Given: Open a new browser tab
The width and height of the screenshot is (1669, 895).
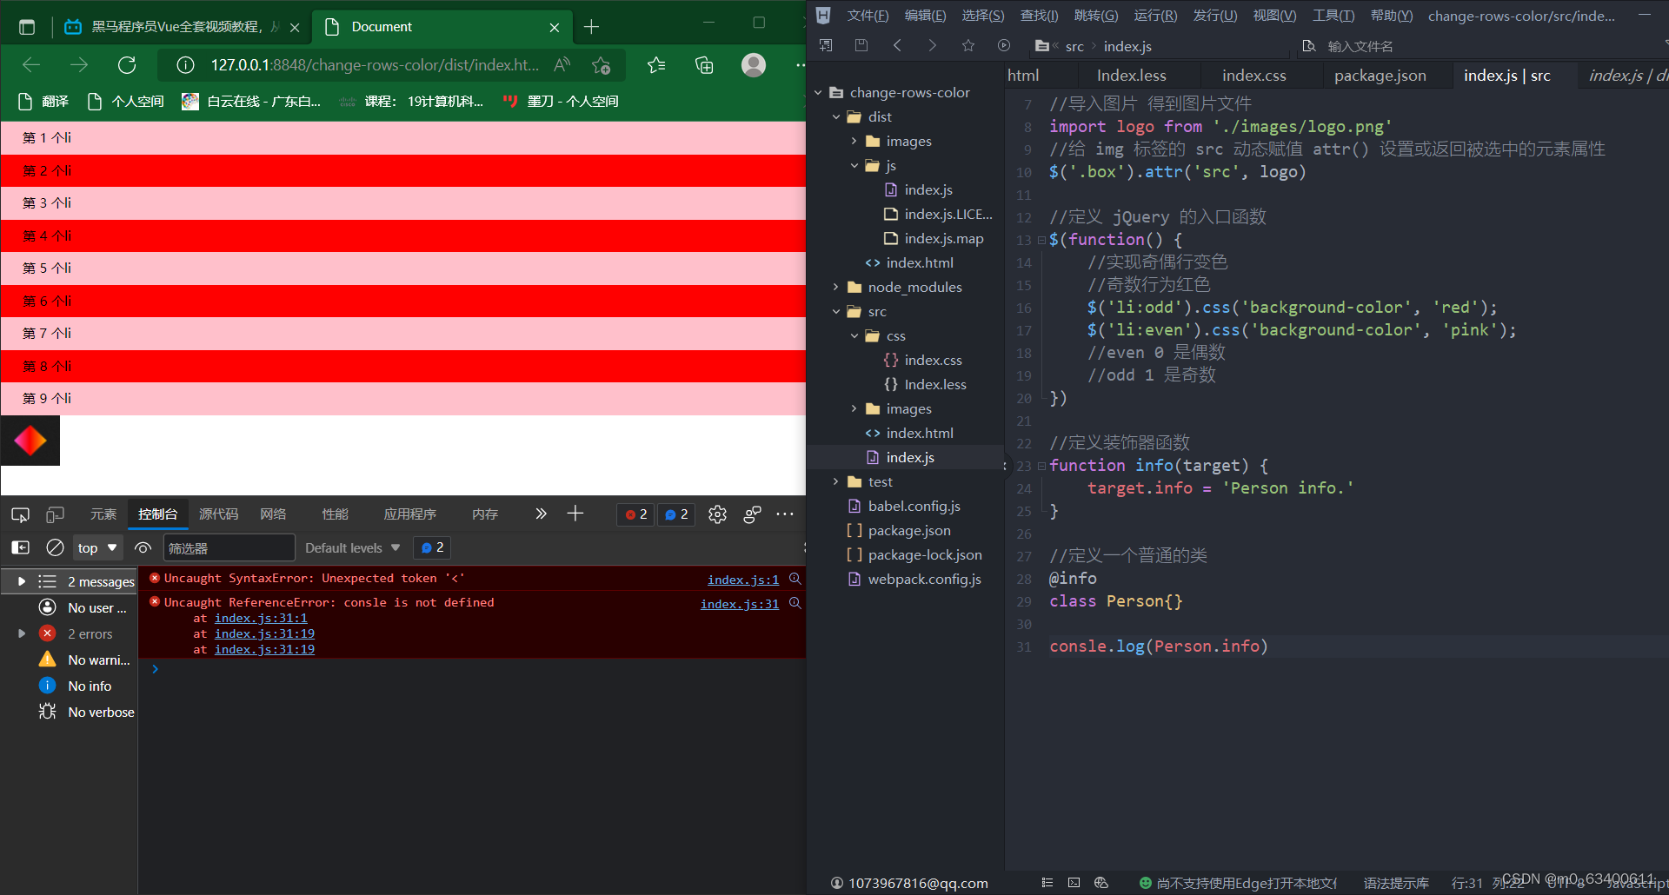Looking at the screenshot, I should point(591,27).
